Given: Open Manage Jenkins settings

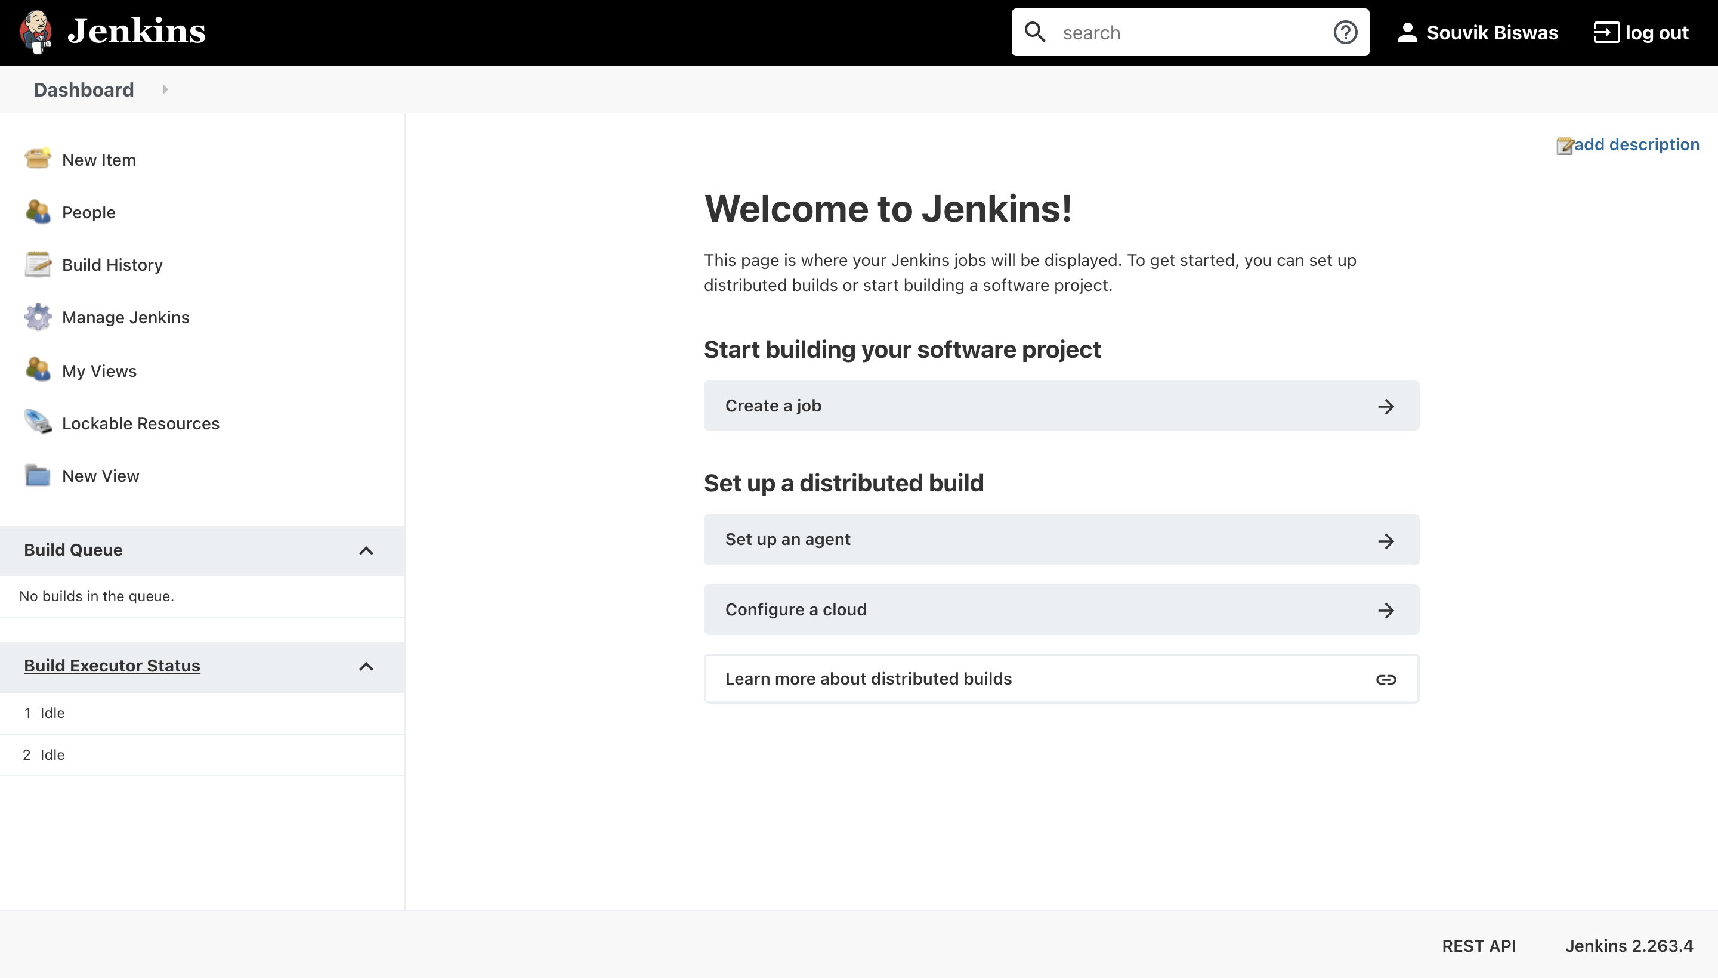Looking at the screenshot, I should 126,317.
